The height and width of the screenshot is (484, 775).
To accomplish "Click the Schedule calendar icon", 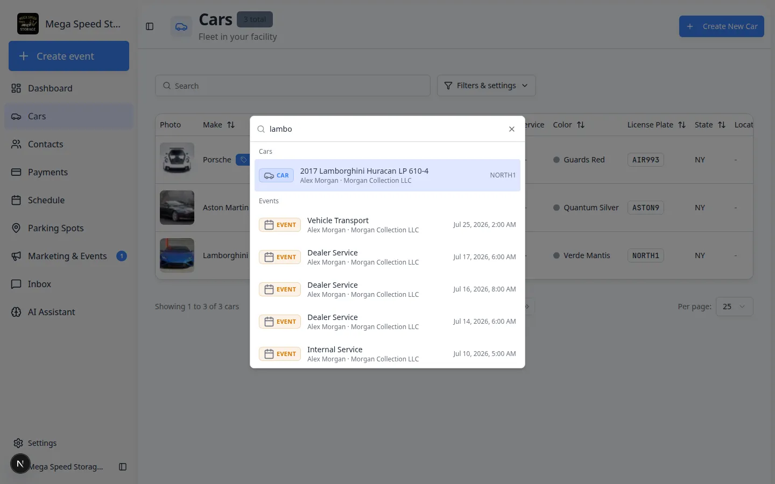I will coord(16,200).
